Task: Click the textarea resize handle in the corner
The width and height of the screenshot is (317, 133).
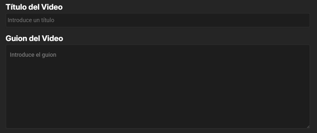Action: [308, 127]
